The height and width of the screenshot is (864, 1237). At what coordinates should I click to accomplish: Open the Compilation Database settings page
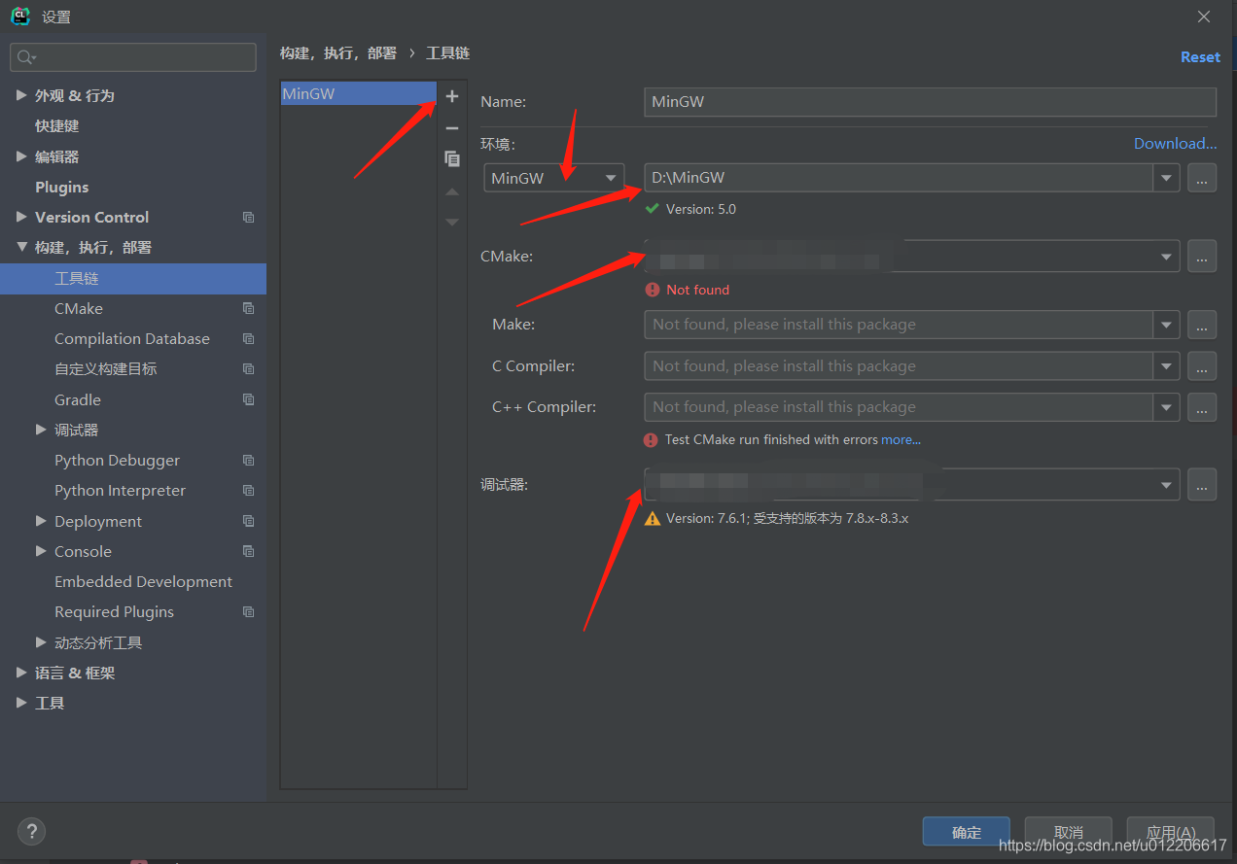(x=133, y=339)
